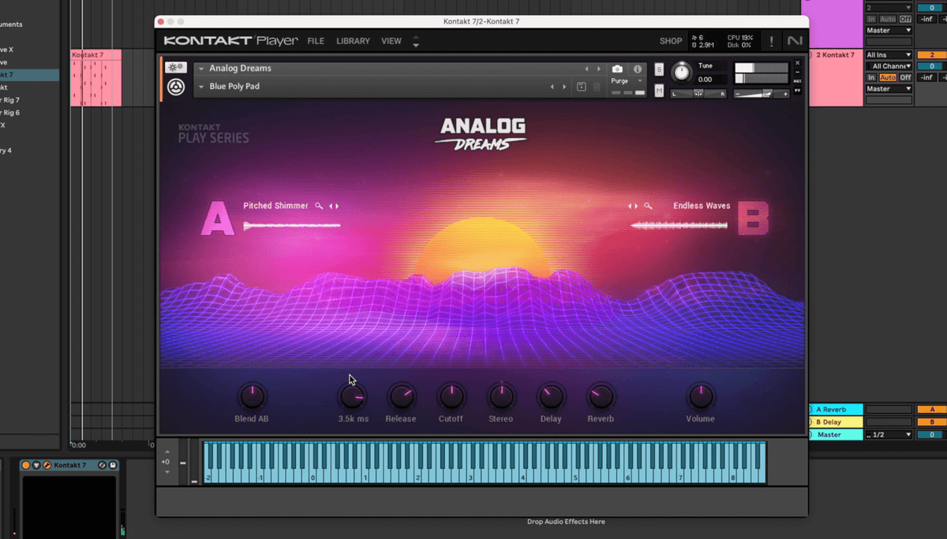Click the Cutoff knob
Screen dimensions: 947x539
451,396
